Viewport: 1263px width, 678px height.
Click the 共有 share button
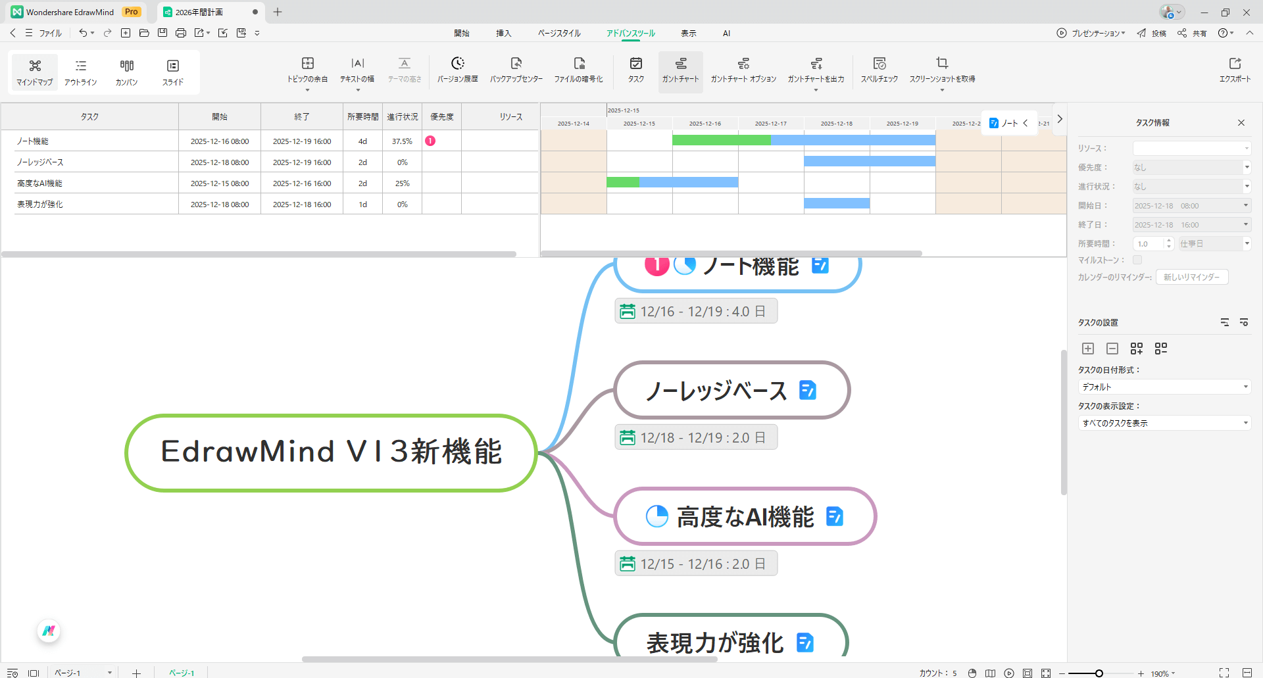1192,33
